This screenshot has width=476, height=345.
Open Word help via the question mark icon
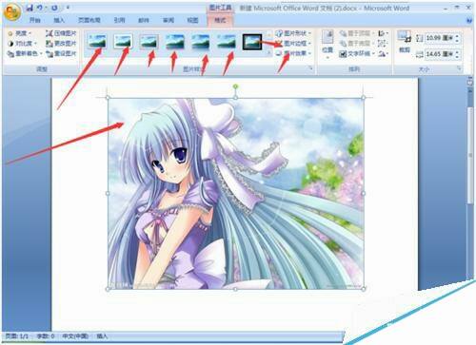point(469,20)
